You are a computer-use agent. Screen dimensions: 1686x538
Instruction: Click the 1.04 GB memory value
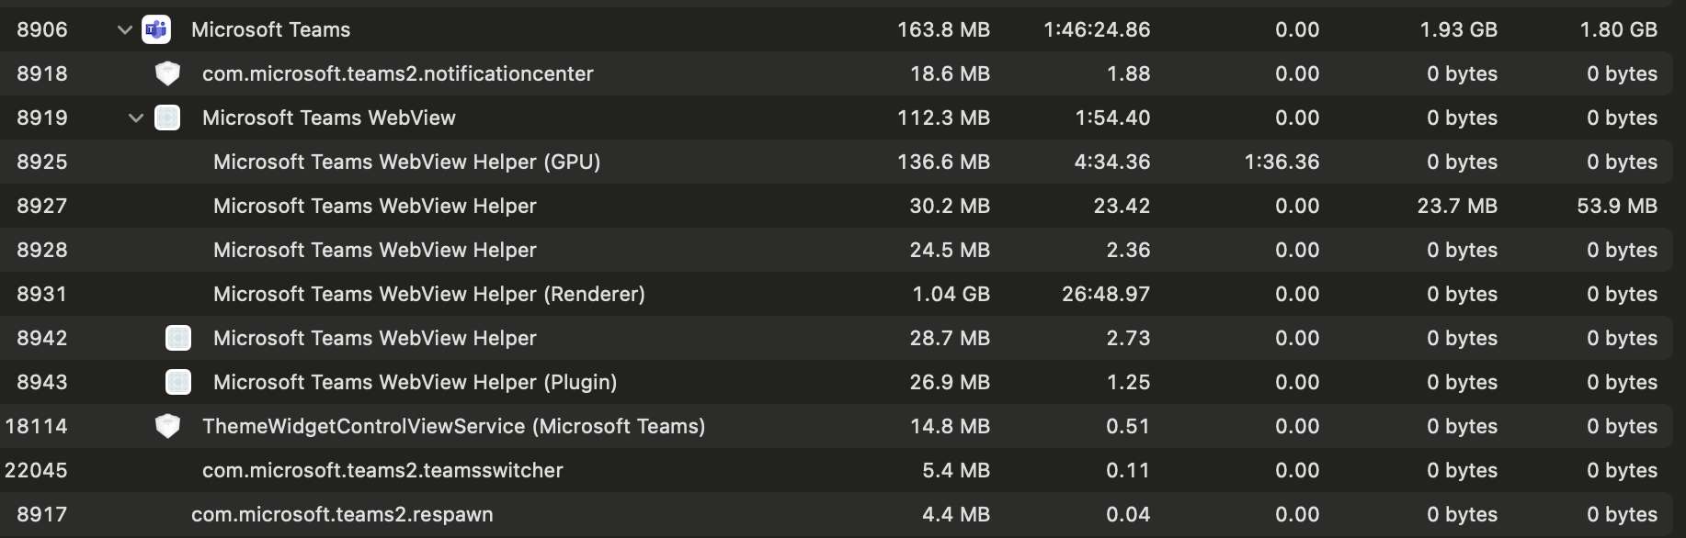[951, 294]
